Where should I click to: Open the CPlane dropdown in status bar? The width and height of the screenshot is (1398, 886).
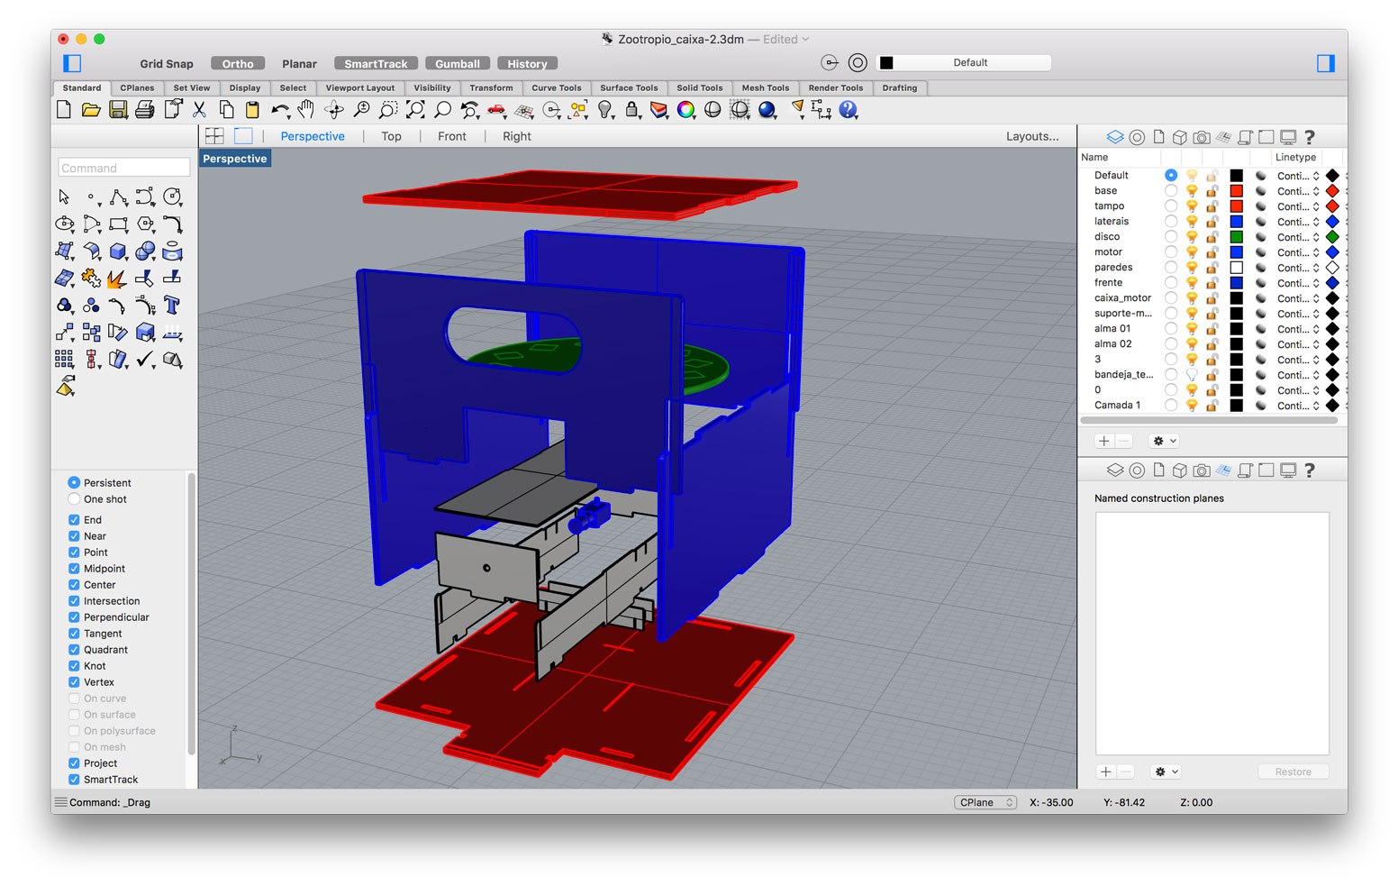(x=985, y=802)
